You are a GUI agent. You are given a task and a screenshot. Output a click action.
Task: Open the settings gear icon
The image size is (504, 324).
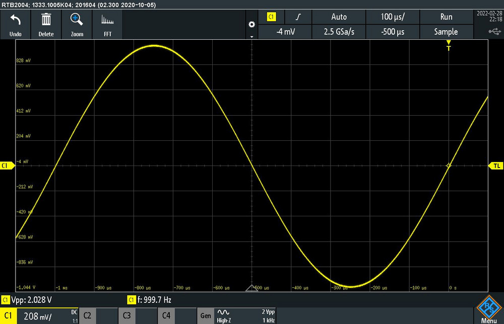coord(251,24)
